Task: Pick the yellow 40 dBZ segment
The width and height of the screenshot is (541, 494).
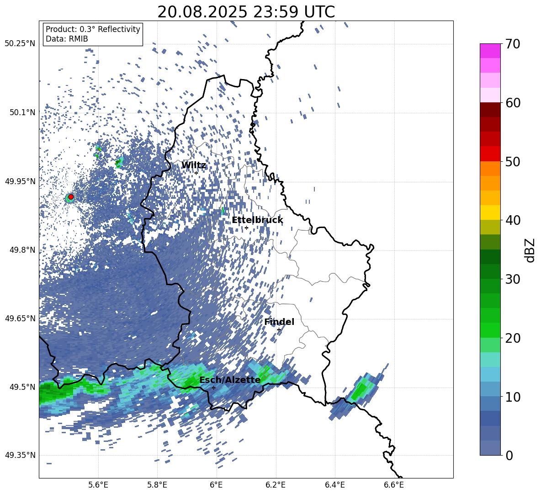Action: tap(490, 213)
